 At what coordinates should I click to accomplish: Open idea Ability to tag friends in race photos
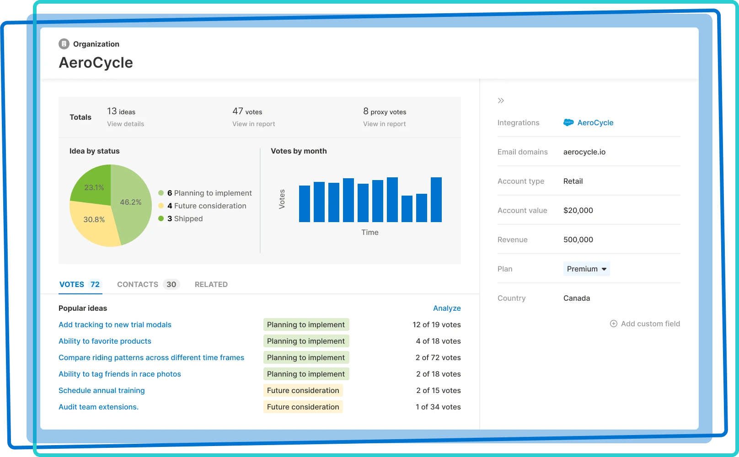(x=120, y=374)
